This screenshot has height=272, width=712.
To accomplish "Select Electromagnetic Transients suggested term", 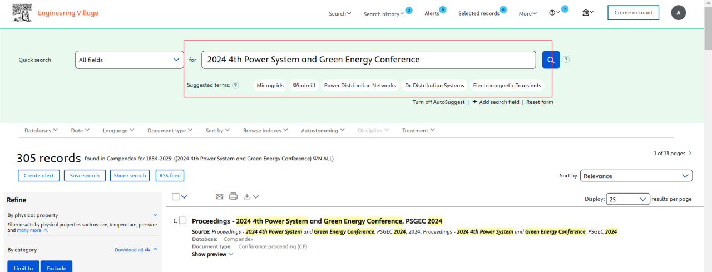I will click(507, 86).
